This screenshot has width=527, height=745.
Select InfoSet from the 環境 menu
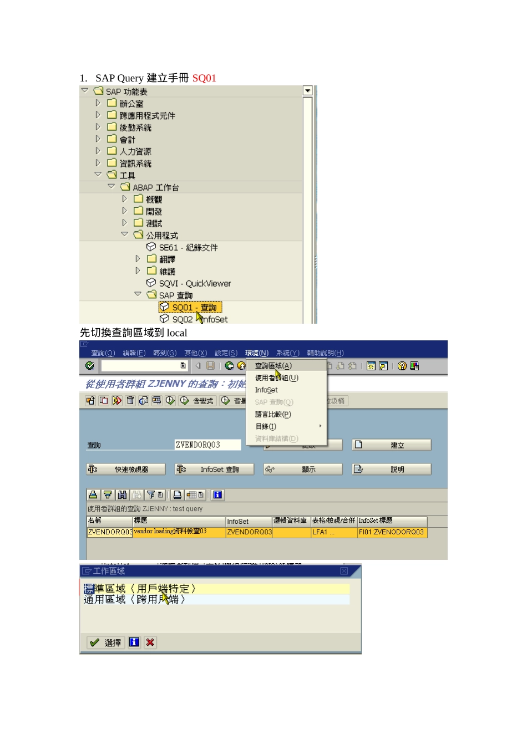tap(286, 390)
